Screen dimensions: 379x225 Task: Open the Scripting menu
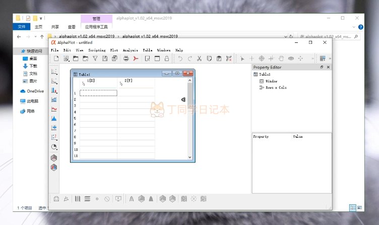click(97, 50)
